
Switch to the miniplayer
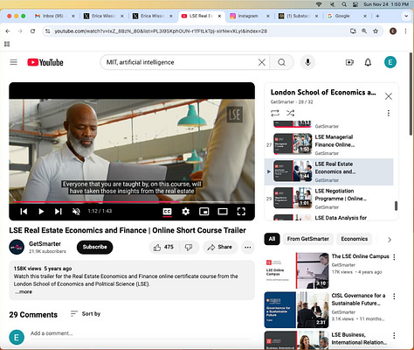pos(204,212)
